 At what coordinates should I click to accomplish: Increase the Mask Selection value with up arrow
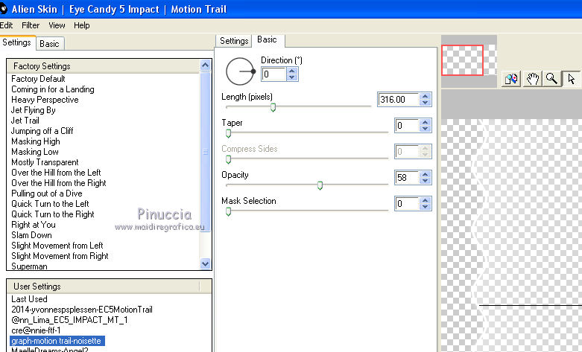[426, 200]
